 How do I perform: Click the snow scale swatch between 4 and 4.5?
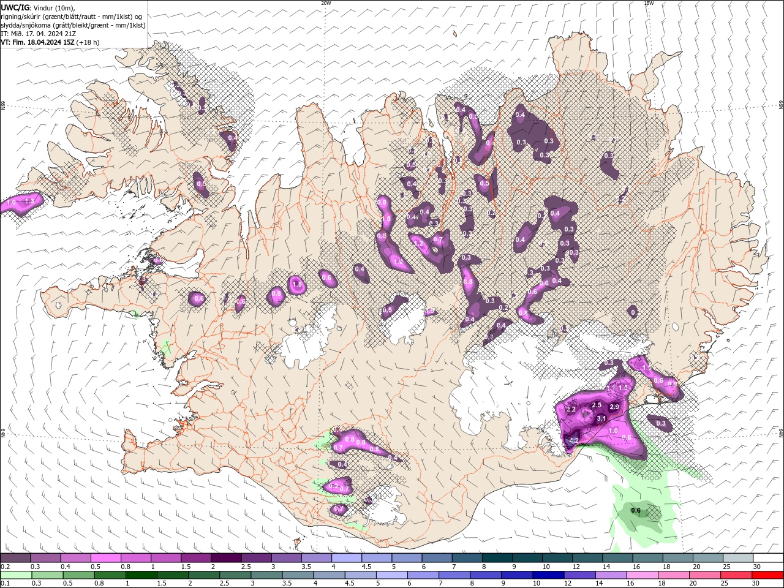[347, 558]
